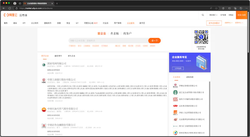Open a new browser tab with the plus
The image size is (250, 137).
pyautogui.click(x=57, y=3)
